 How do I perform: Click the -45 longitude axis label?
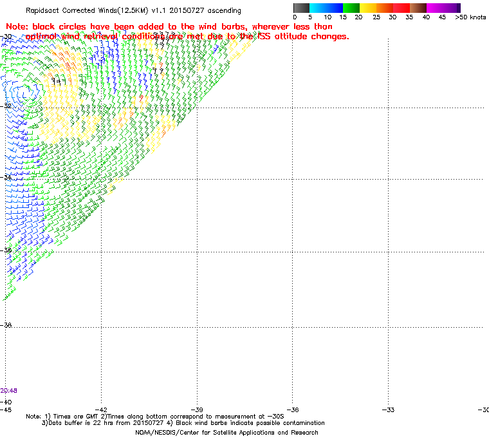(6, 410)
